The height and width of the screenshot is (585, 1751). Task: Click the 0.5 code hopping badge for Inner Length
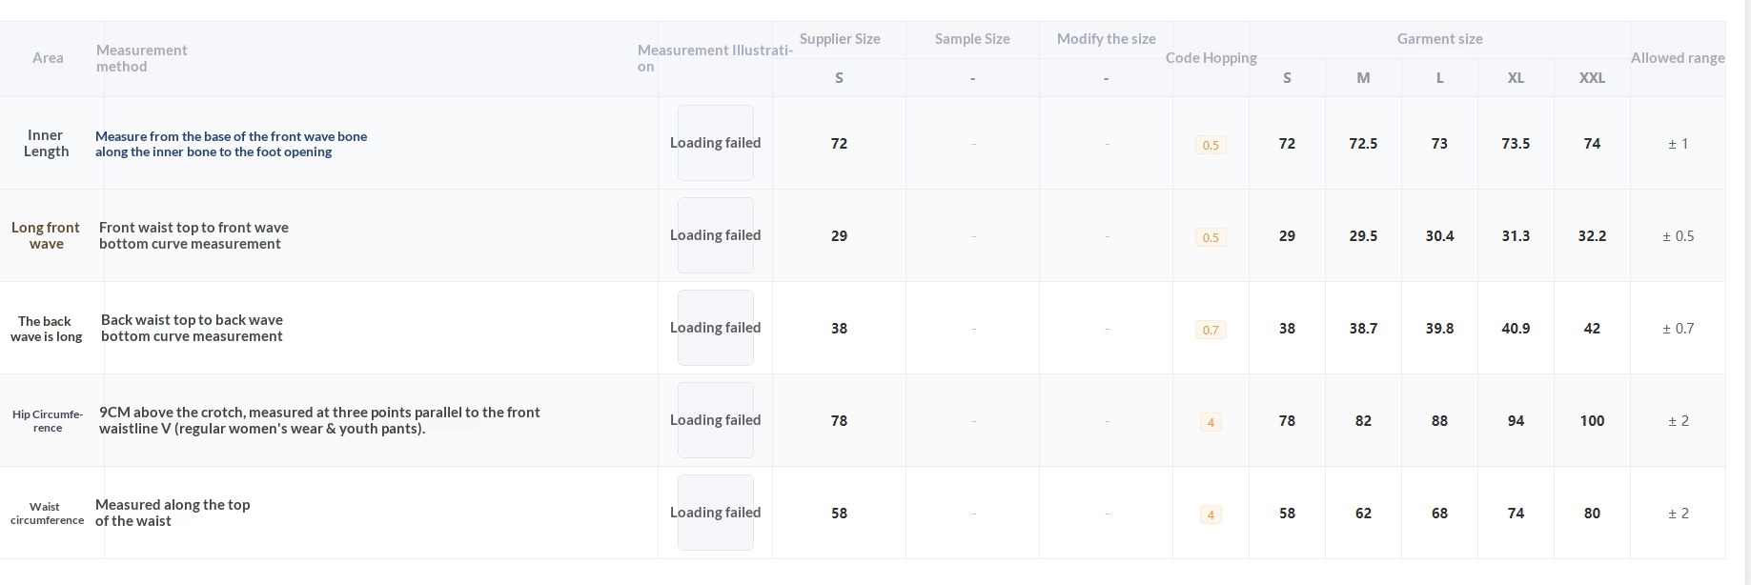point(1211,145)
